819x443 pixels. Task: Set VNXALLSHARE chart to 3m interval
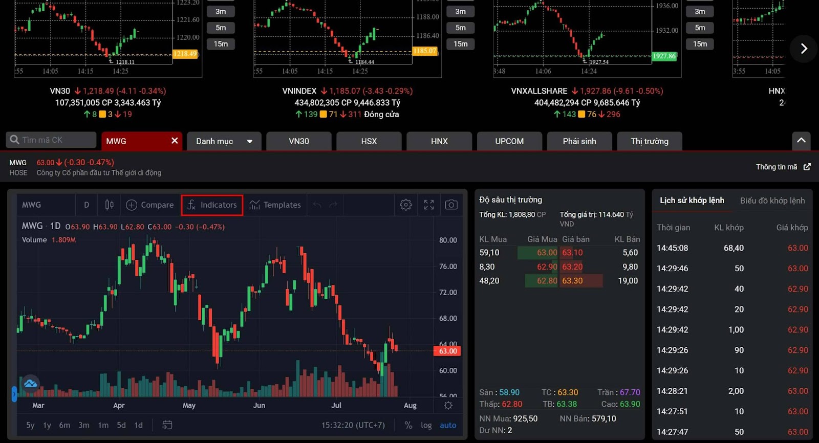click(700, 11)
